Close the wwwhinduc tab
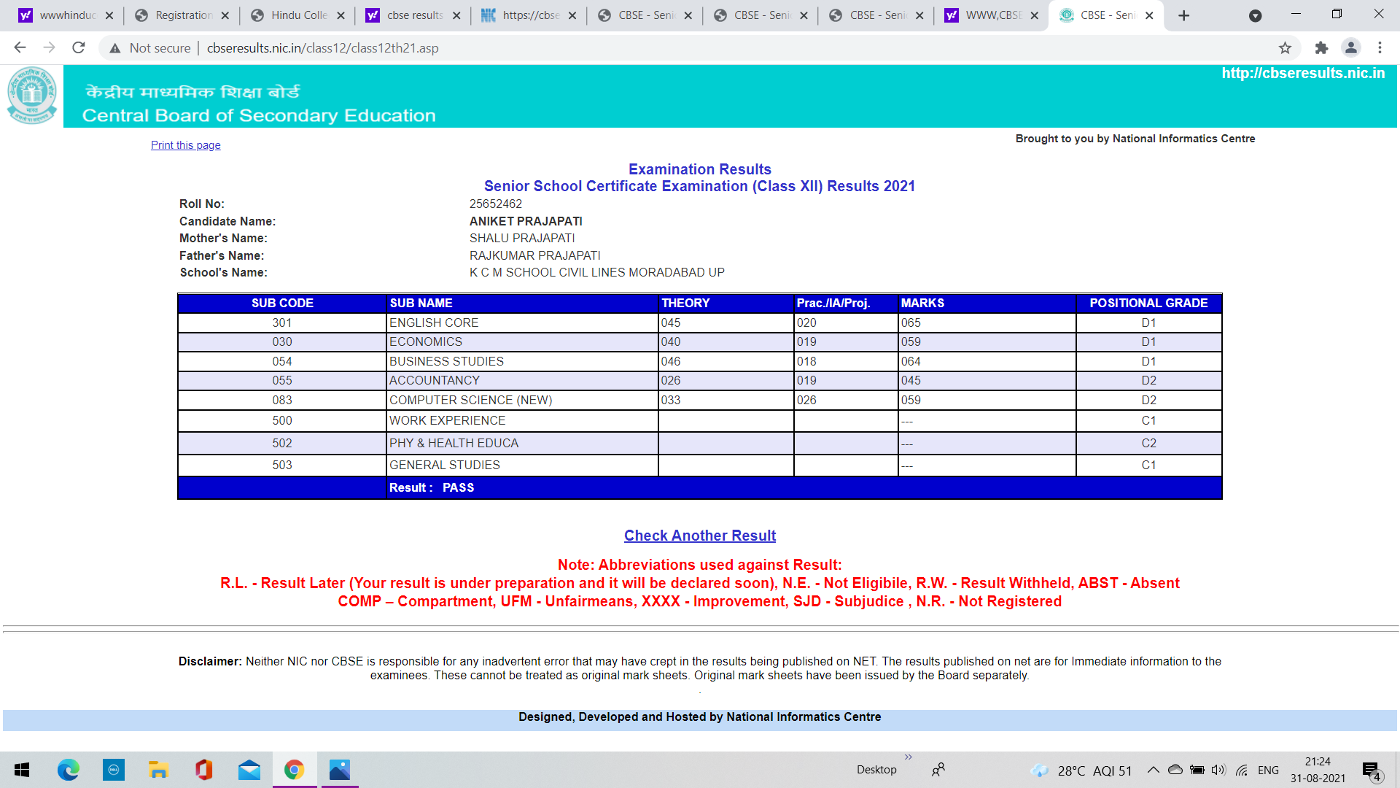Image resolution: width=1400 pixels, height=788 pixels. (109, 15)
